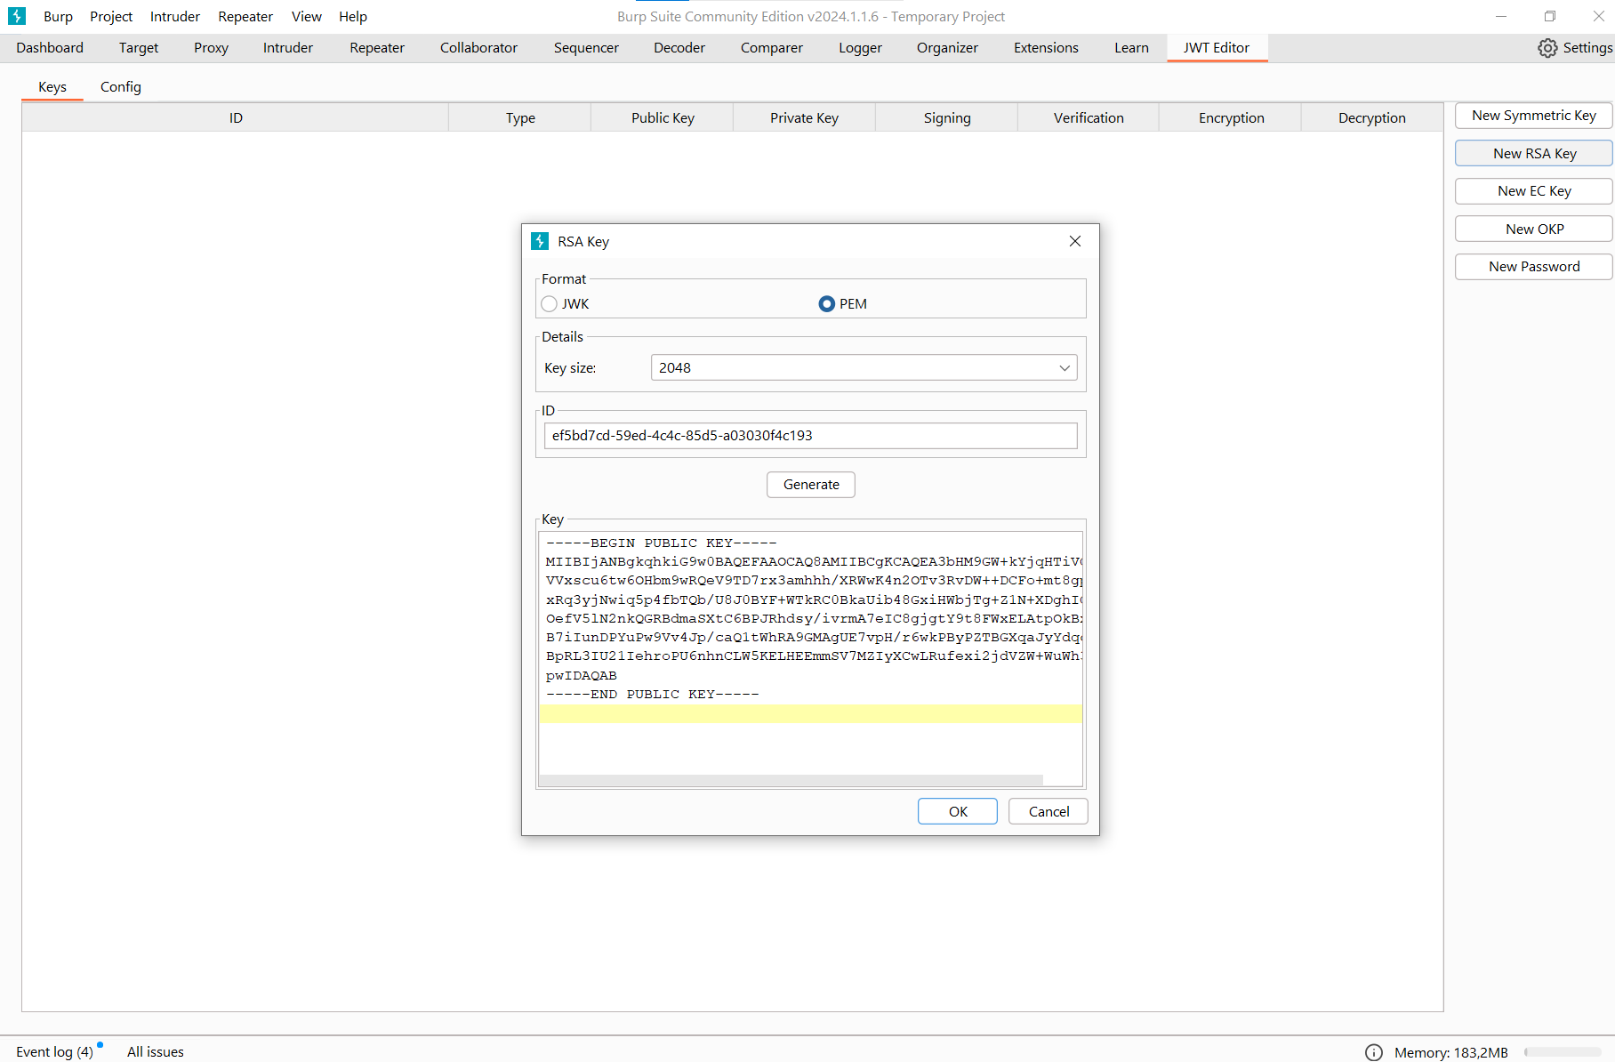Open the Help menu

[353, 17]
